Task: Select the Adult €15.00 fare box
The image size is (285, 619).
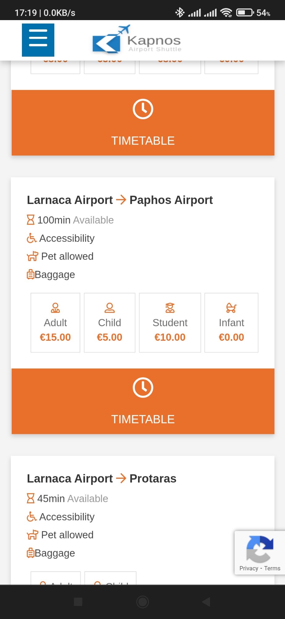Action: click(x=55, y=322)
